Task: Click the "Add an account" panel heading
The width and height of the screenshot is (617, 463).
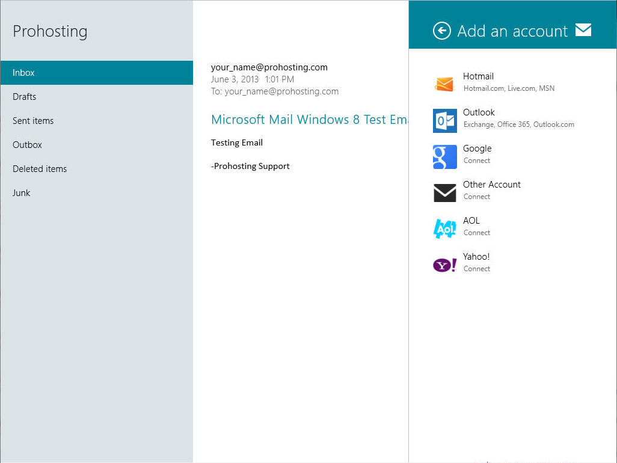Action: [x=512, y=31]
